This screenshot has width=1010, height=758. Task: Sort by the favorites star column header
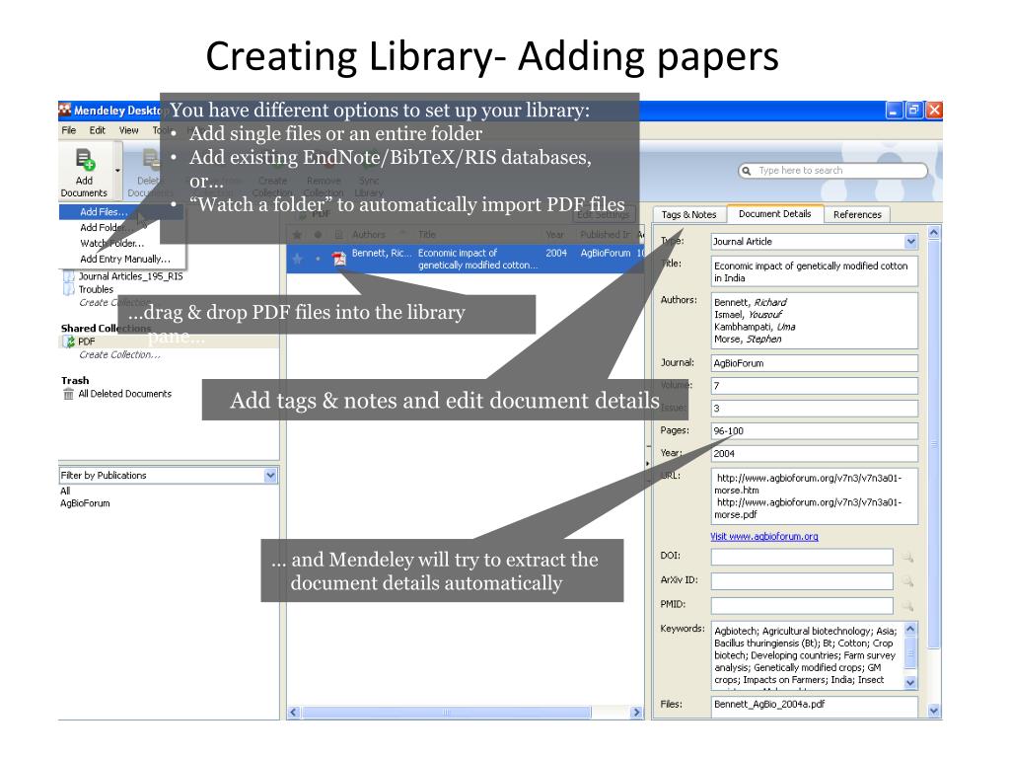[x=297, y=235]
